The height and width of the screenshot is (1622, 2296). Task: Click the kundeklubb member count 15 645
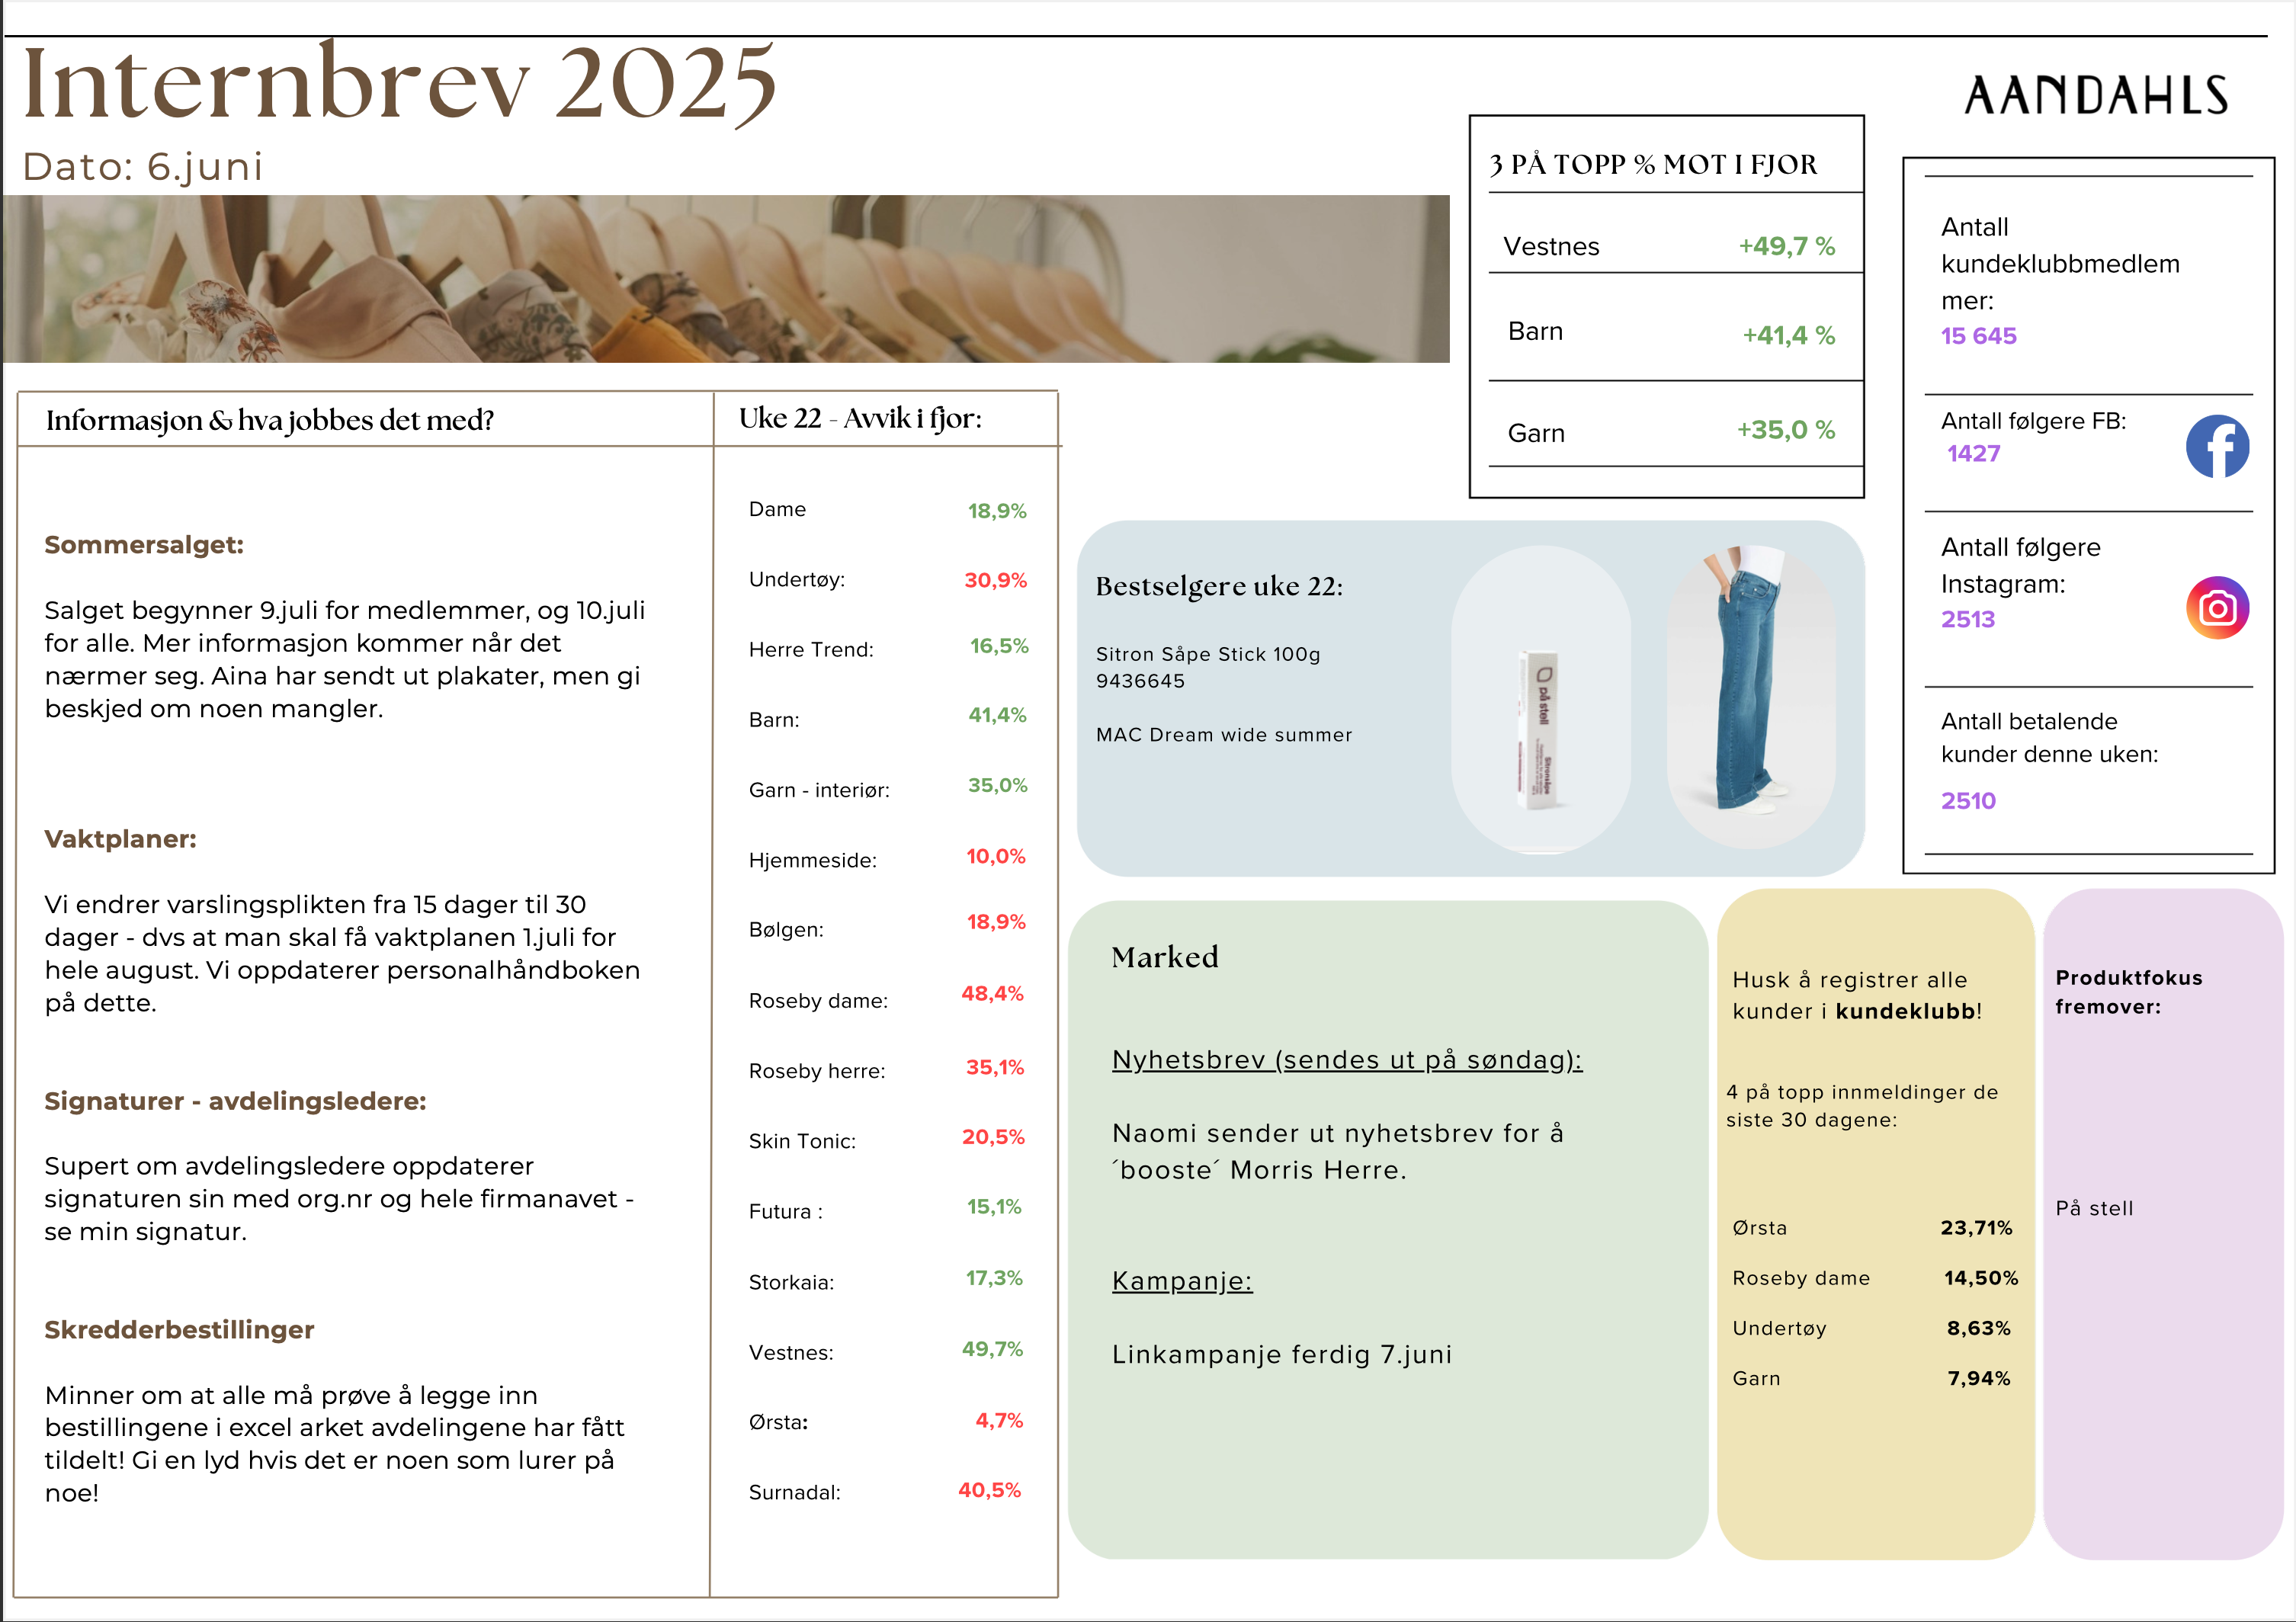tap(1977, 336)
